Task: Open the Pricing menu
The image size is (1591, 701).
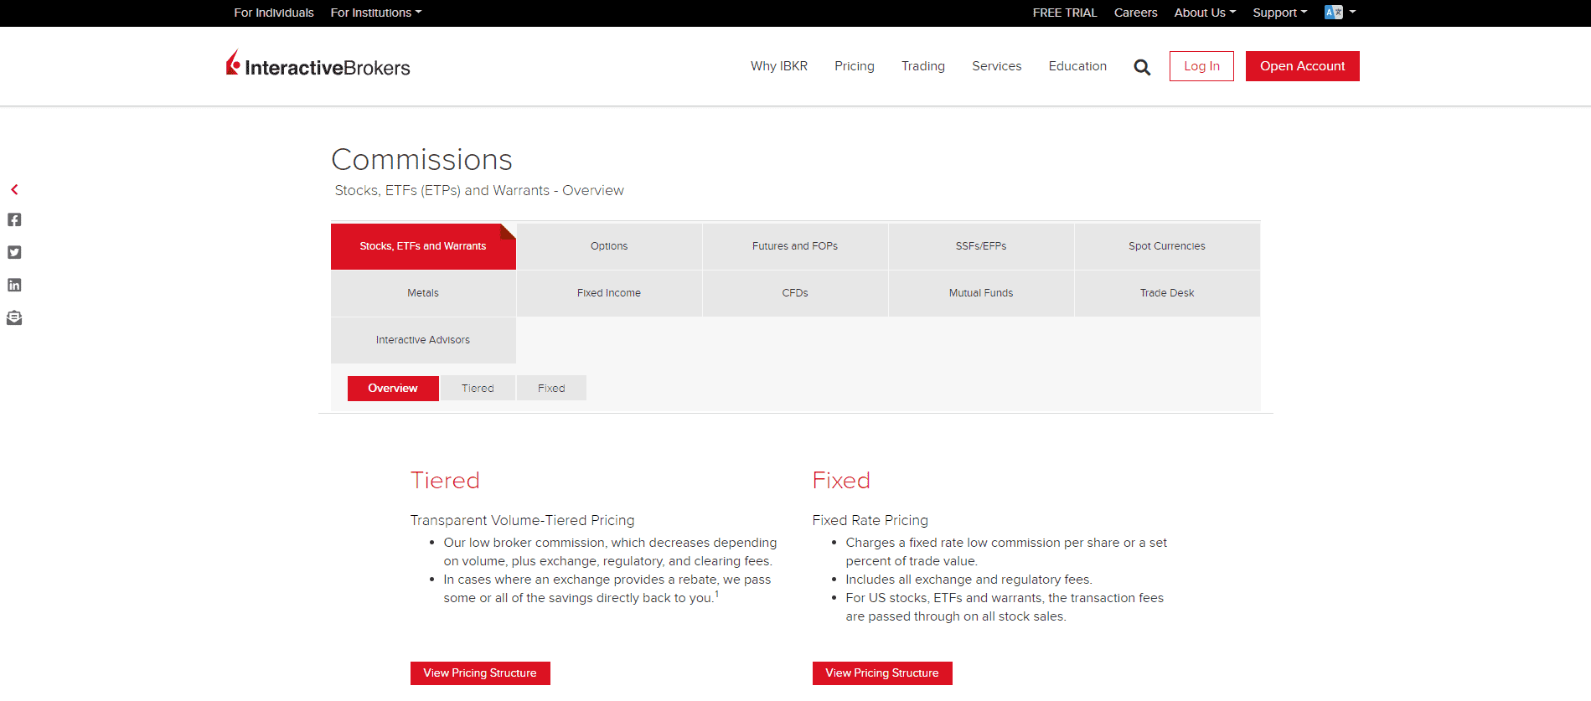Action: [x=855, y=66]
